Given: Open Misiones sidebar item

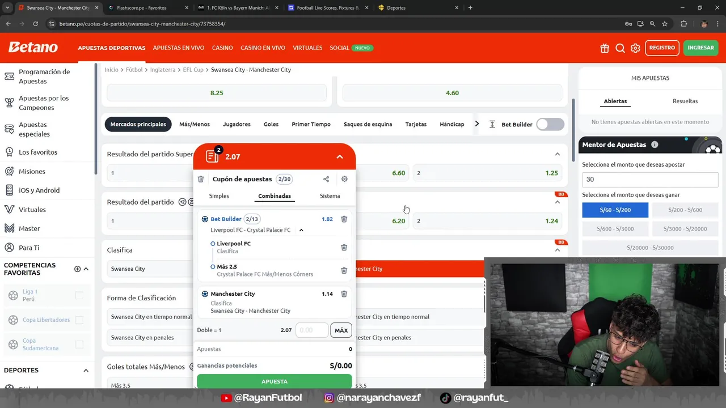Looking at the screenshot, I should 32,171.
